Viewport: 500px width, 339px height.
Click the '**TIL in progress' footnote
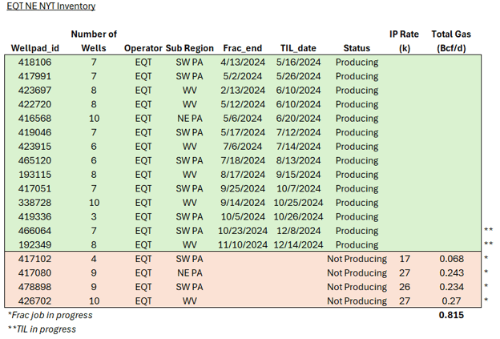(42, 329)
